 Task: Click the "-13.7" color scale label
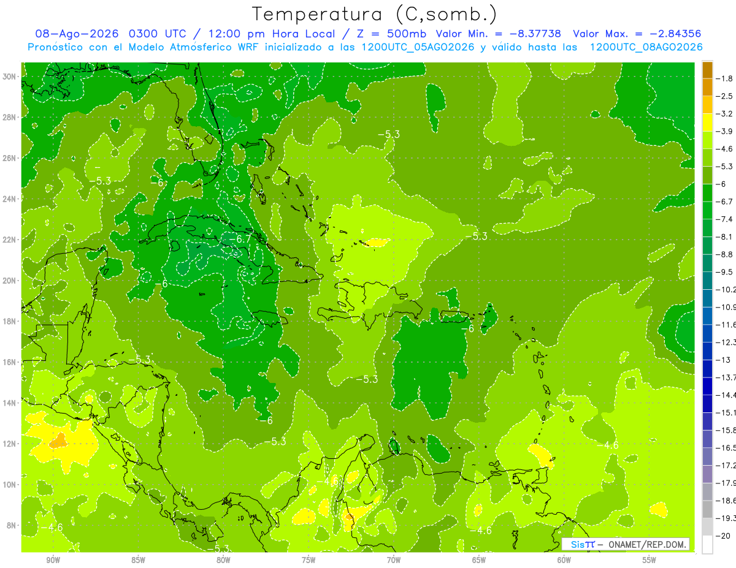coord(726,377)
